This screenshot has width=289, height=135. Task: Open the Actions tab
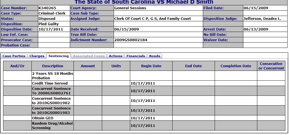(116, 56)
